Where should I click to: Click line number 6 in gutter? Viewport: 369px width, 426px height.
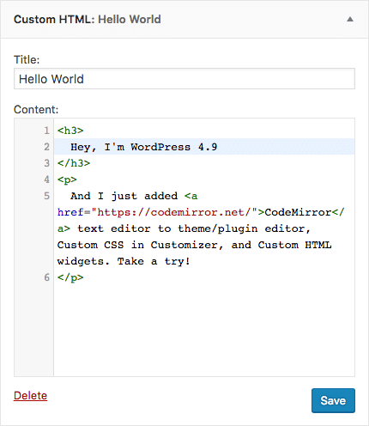click(46, 277)
